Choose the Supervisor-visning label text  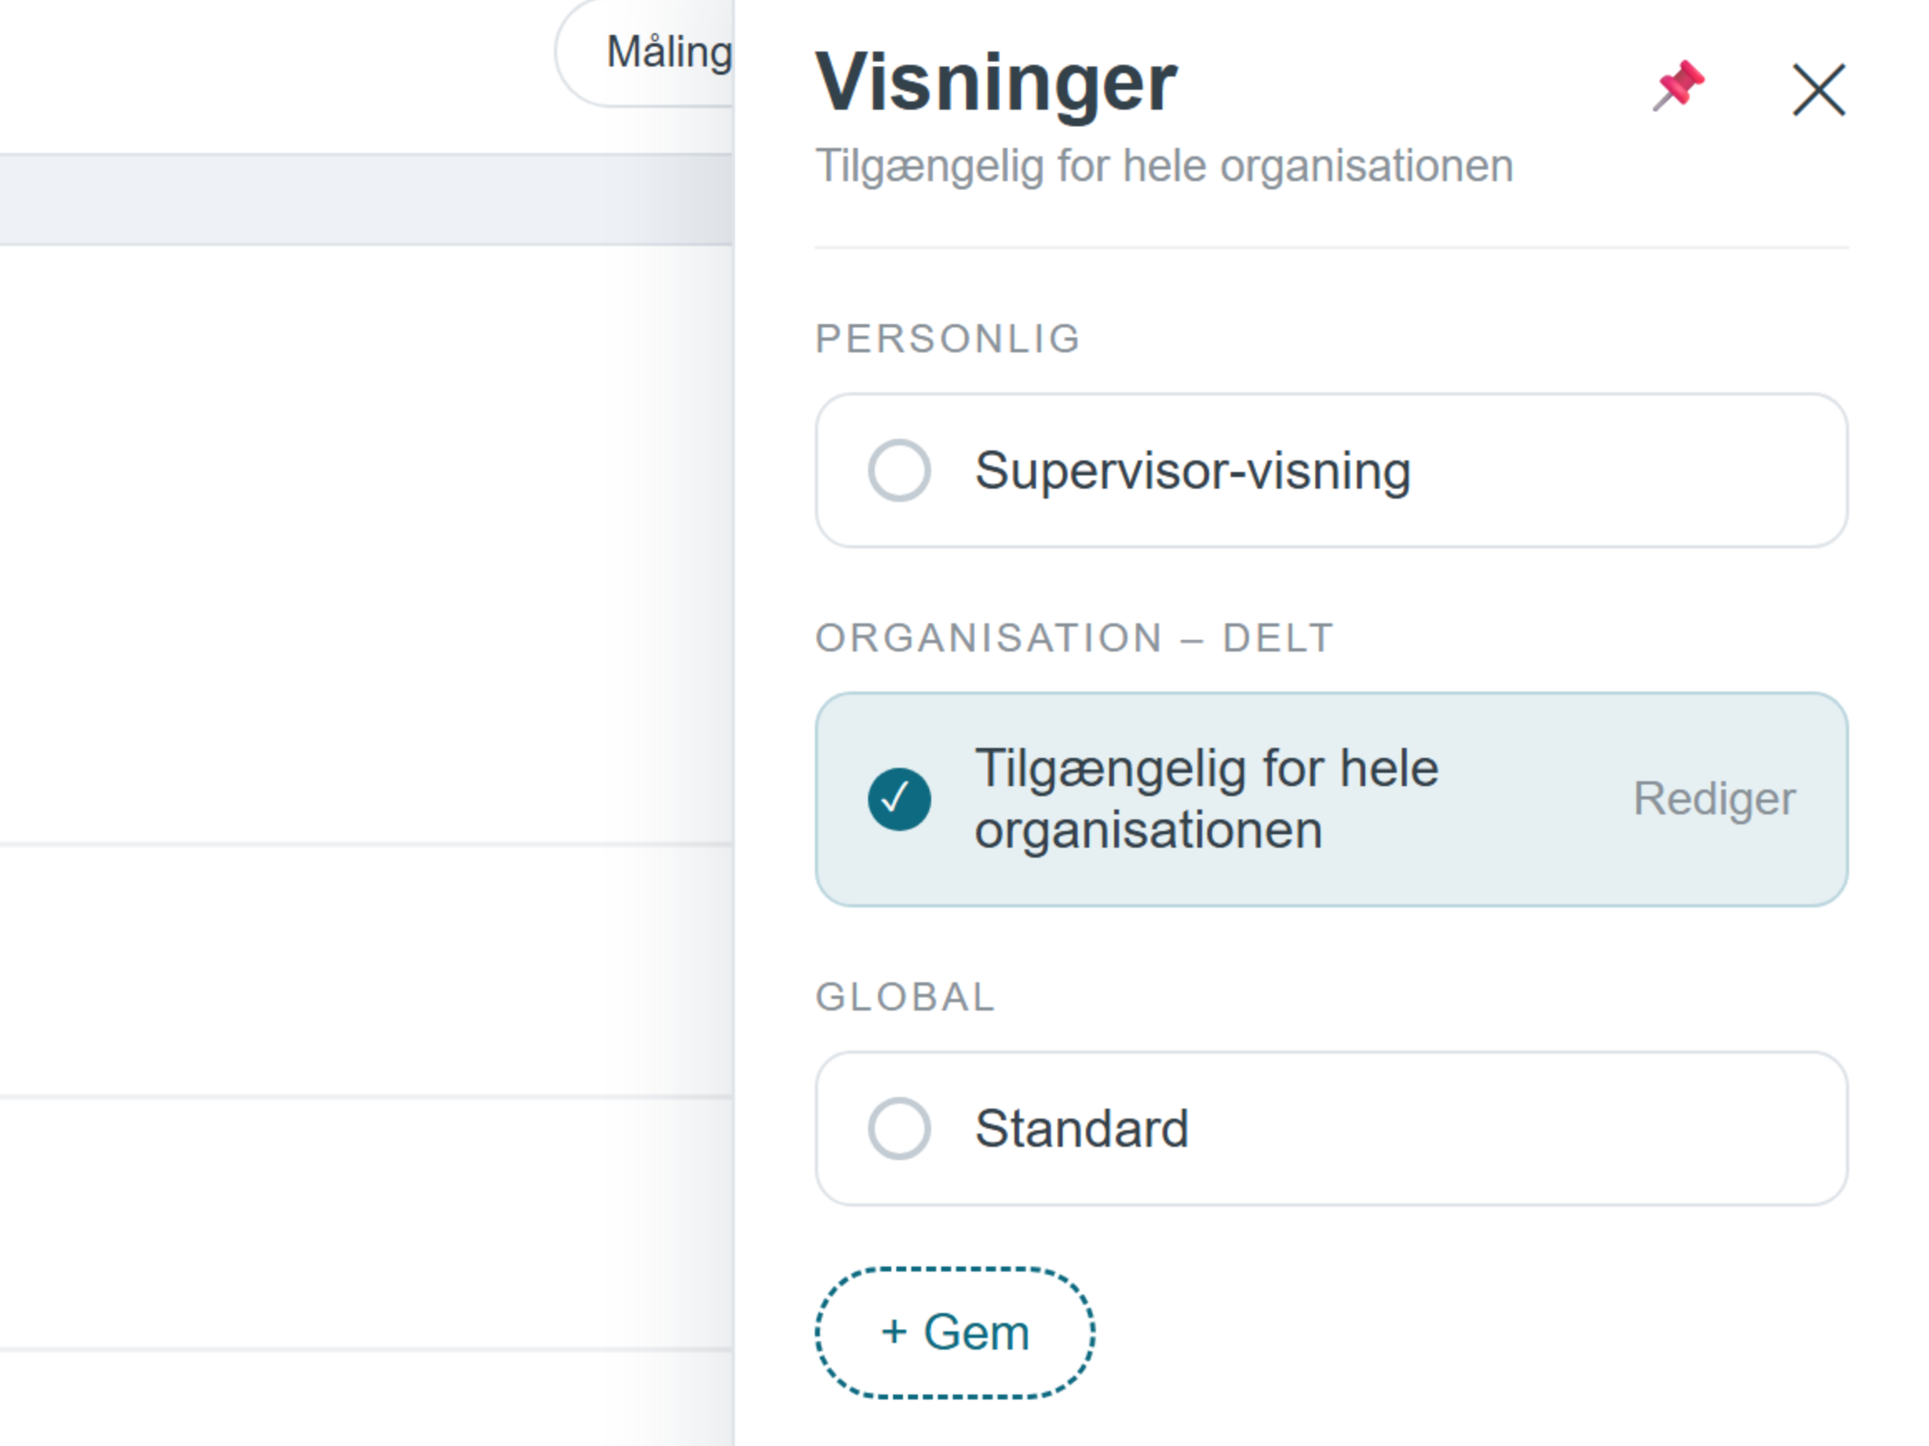coord(1192,470)
